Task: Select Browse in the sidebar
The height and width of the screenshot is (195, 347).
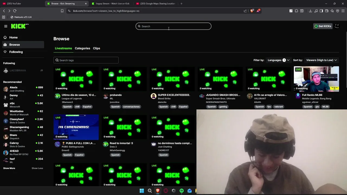Action: [23, 45]
